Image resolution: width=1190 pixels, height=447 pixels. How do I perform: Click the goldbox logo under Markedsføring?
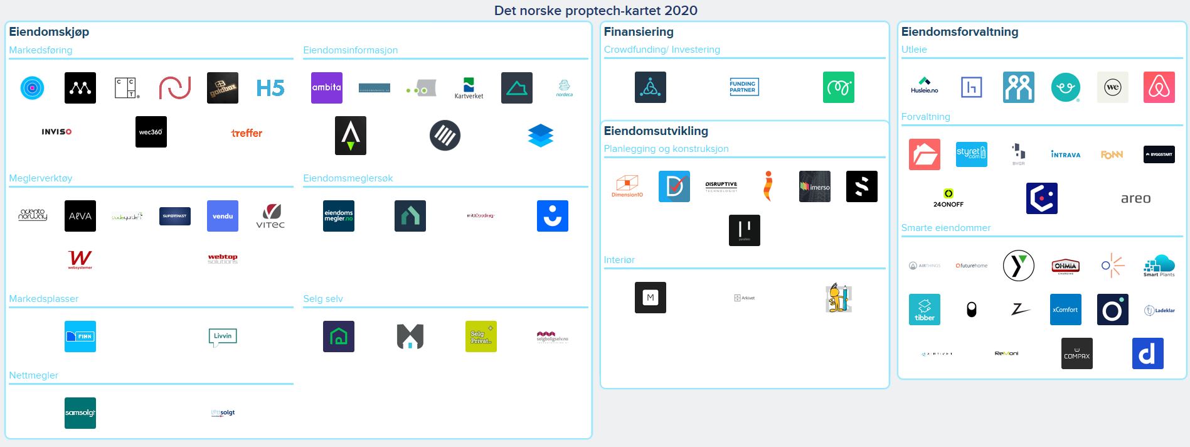tap(223, 88)
